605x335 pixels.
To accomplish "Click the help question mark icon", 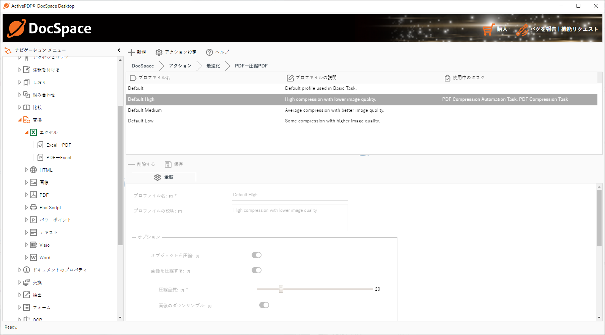I will coord(210,52).
